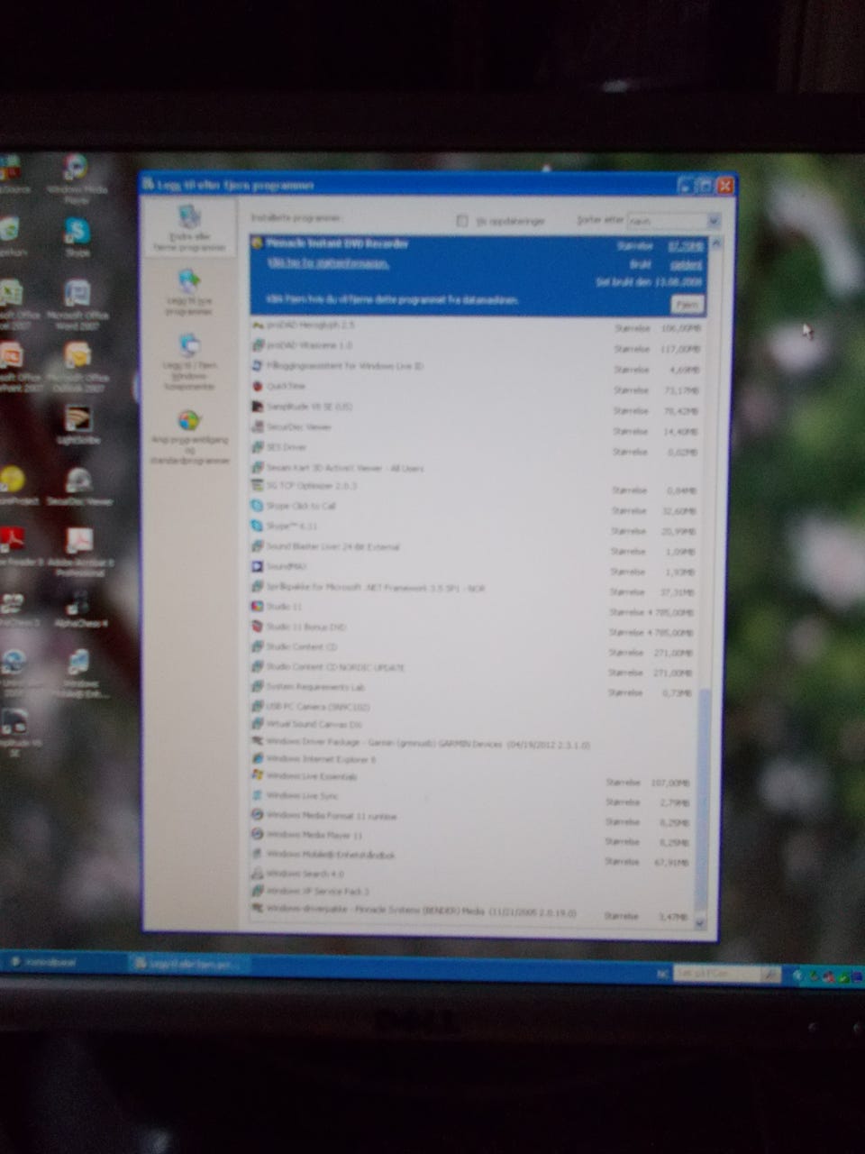Image resolution: width=865 pixels, height=1154 pixels.
Task: Enable the show updates checkbox
Action: pos(463,221)
